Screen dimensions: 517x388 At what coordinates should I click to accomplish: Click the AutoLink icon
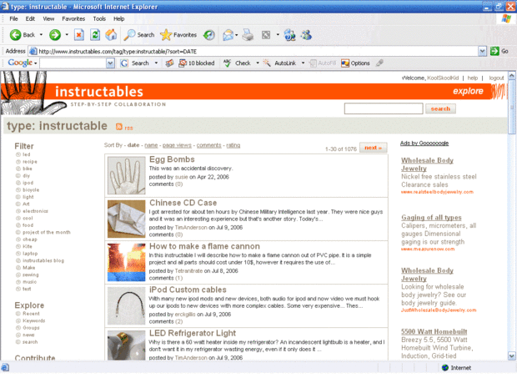(x=267, y=63)
